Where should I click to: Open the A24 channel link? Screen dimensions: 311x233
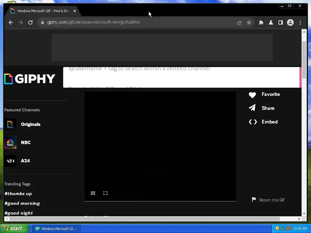26,161
